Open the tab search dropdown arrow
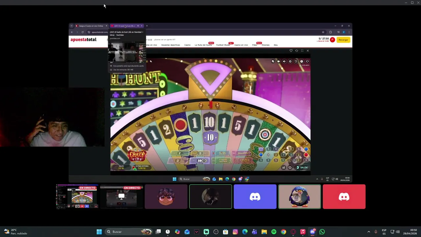This screenshot has width=421, height=237. point(71,26)
